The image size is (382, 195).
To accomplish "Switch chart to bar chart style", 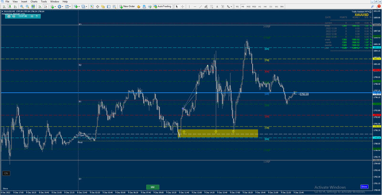I will click(4, 7).
